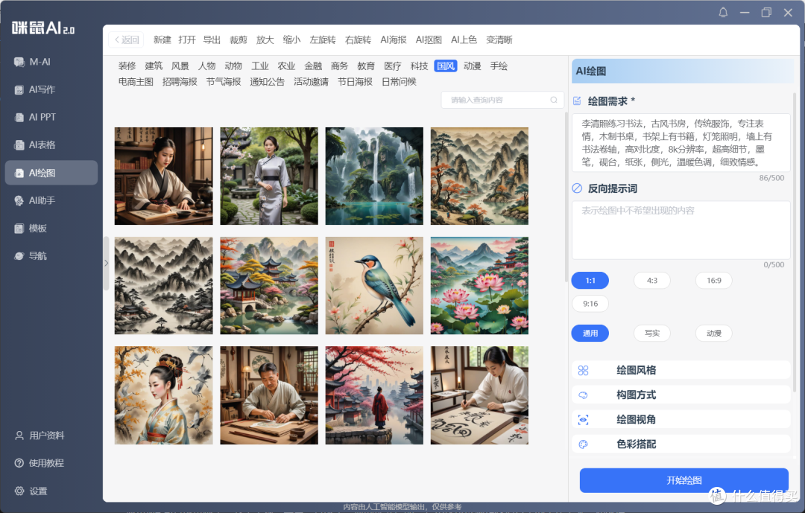Select the 16:9 aspect ratio
Screen dimensions: 805x513
point(713,281)
